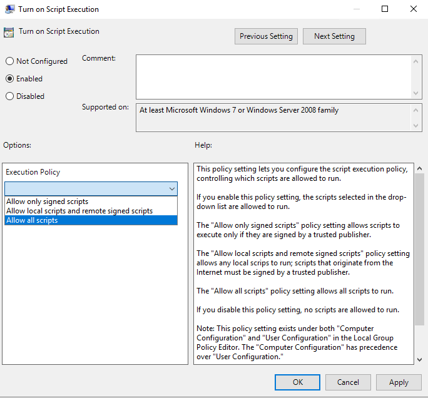This screenshot has height=398, width=428.
Task: Select the Not Configured radio button
Action: tap(10, 61)
